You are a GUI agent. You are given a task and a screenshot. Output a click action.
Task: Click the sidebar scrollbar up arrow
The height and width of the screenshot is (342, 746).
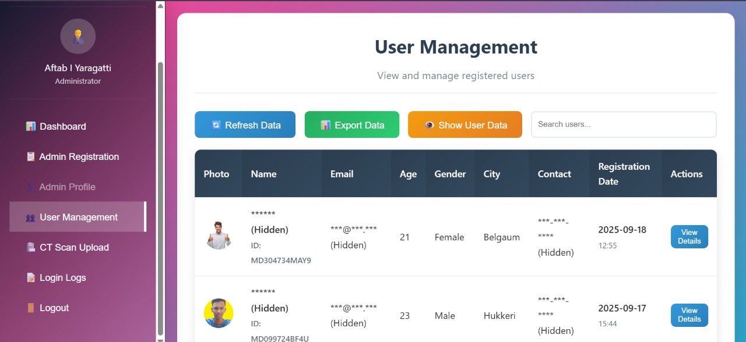coord(160,5)
